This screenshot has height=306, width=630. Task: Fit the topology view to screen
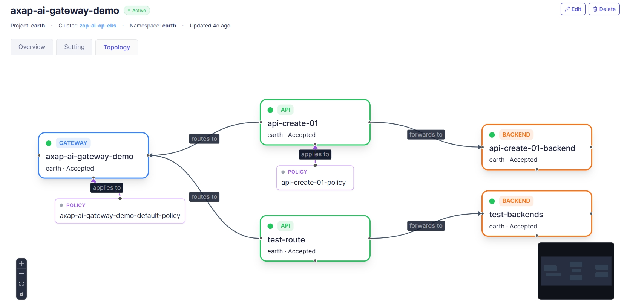21,284
